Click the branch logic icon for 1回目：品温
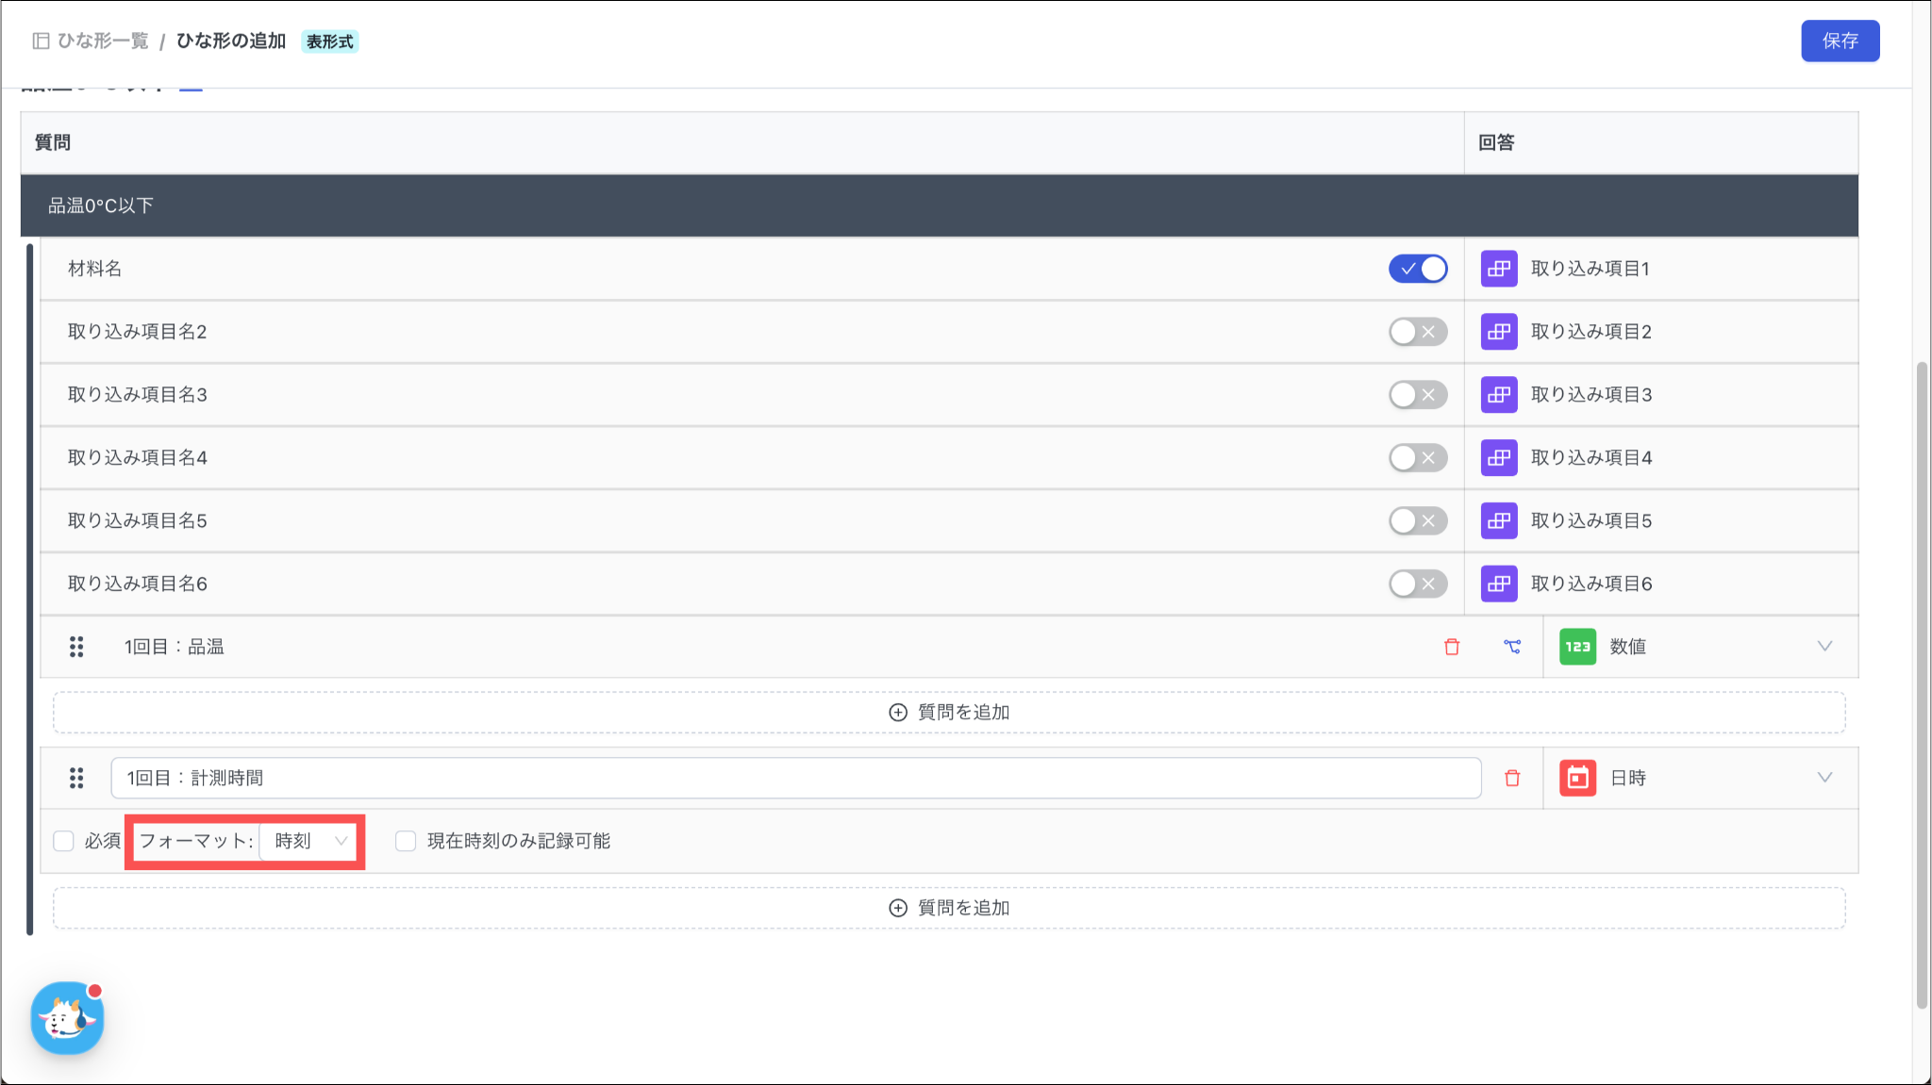Screen dimensions: 1932x1085 (x=1512, y=647)
